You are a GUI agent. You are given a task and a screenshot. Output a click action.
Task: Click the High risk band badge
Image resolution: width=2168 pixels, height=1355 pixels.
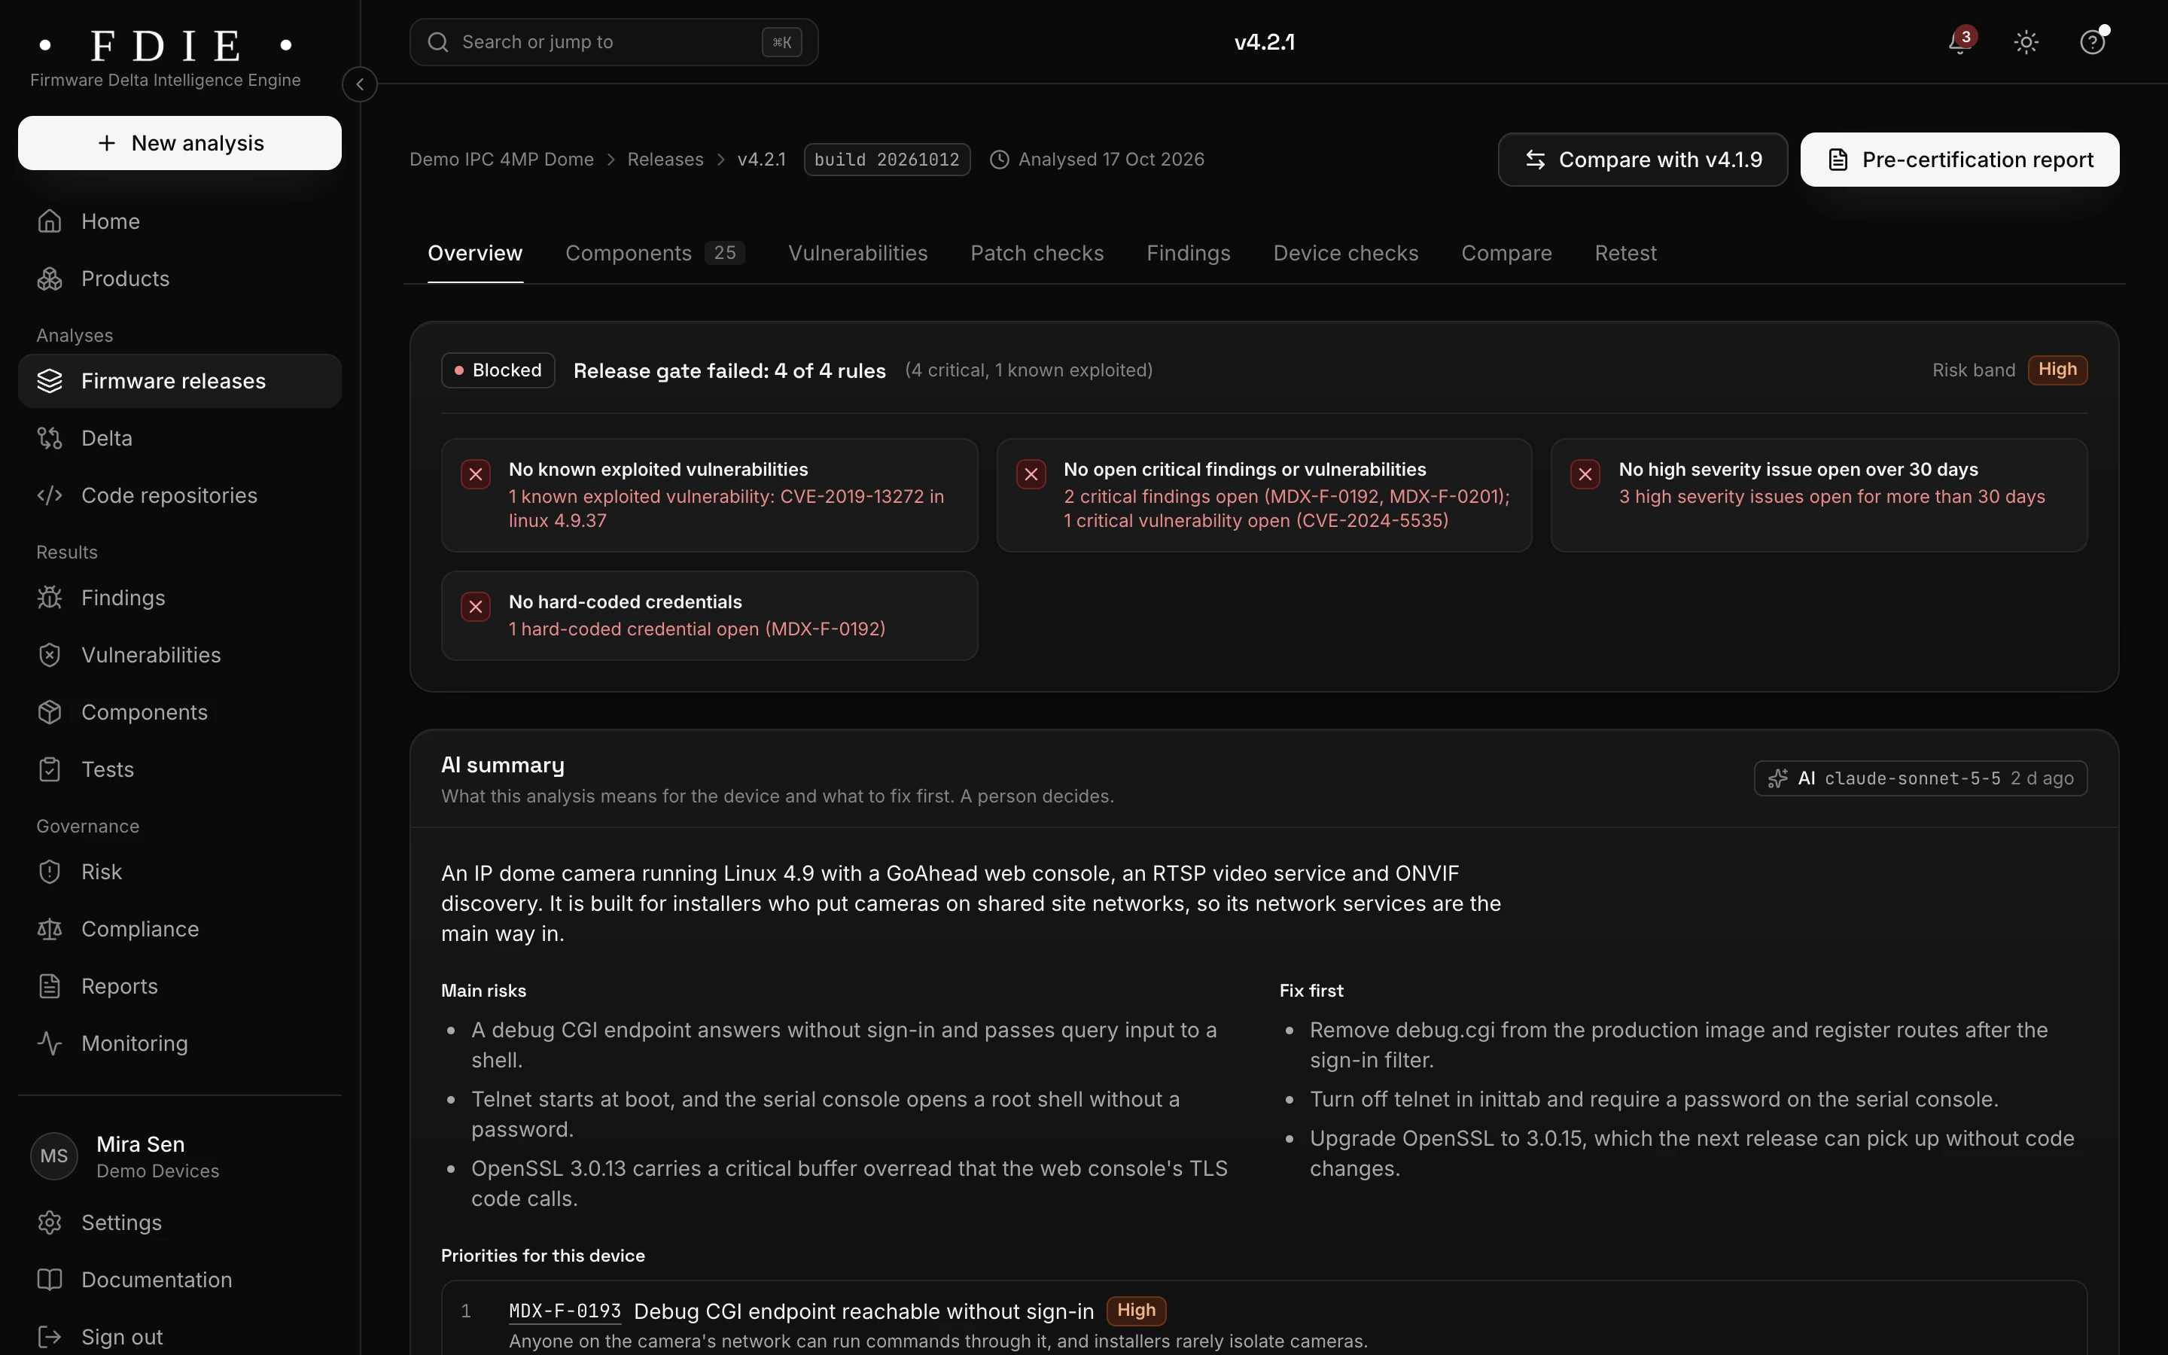click(x=2057, y=369)
